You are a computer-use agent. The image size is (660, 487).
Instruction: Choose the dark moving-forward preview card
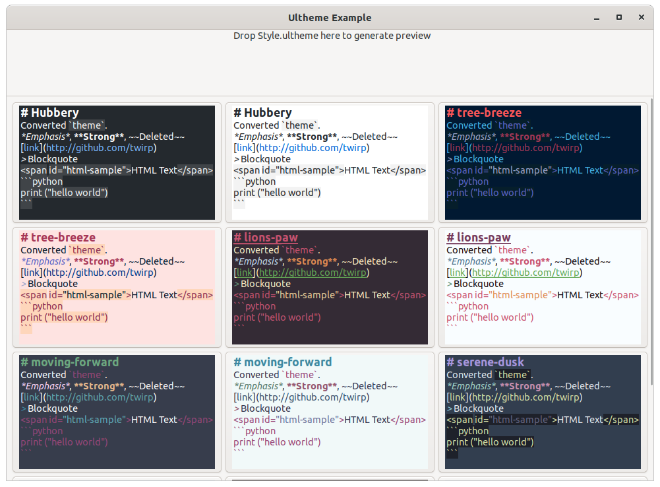tap(117, 412)
